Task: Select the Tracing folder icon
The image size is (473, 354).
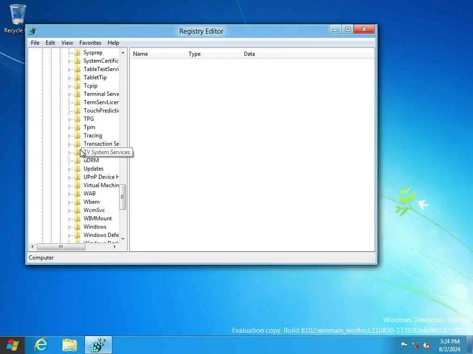Action: click(78, 136)
